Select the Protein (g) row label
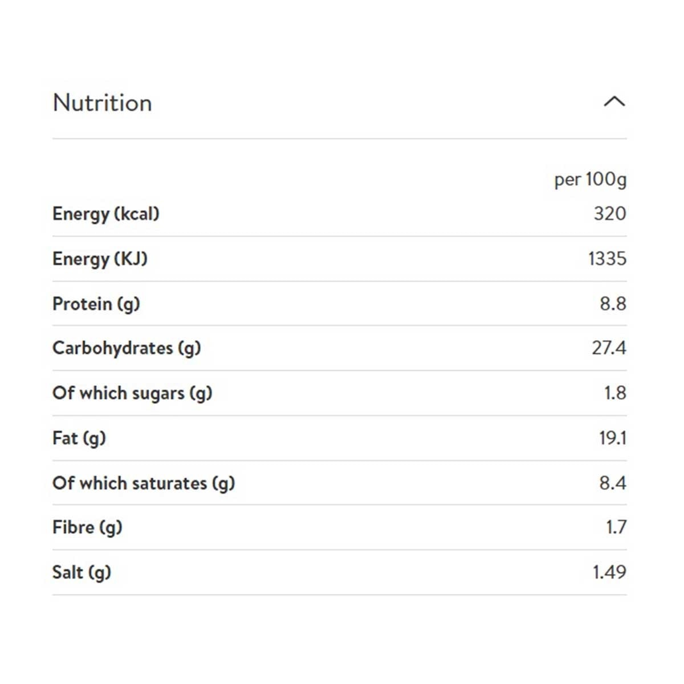The width and height of the screenshot is (684, 684). tap(96, 304)
